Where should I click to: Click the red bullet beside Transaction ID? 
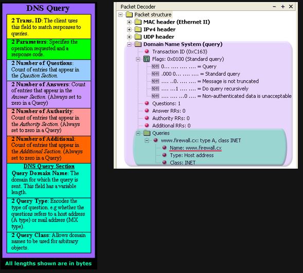147,51
